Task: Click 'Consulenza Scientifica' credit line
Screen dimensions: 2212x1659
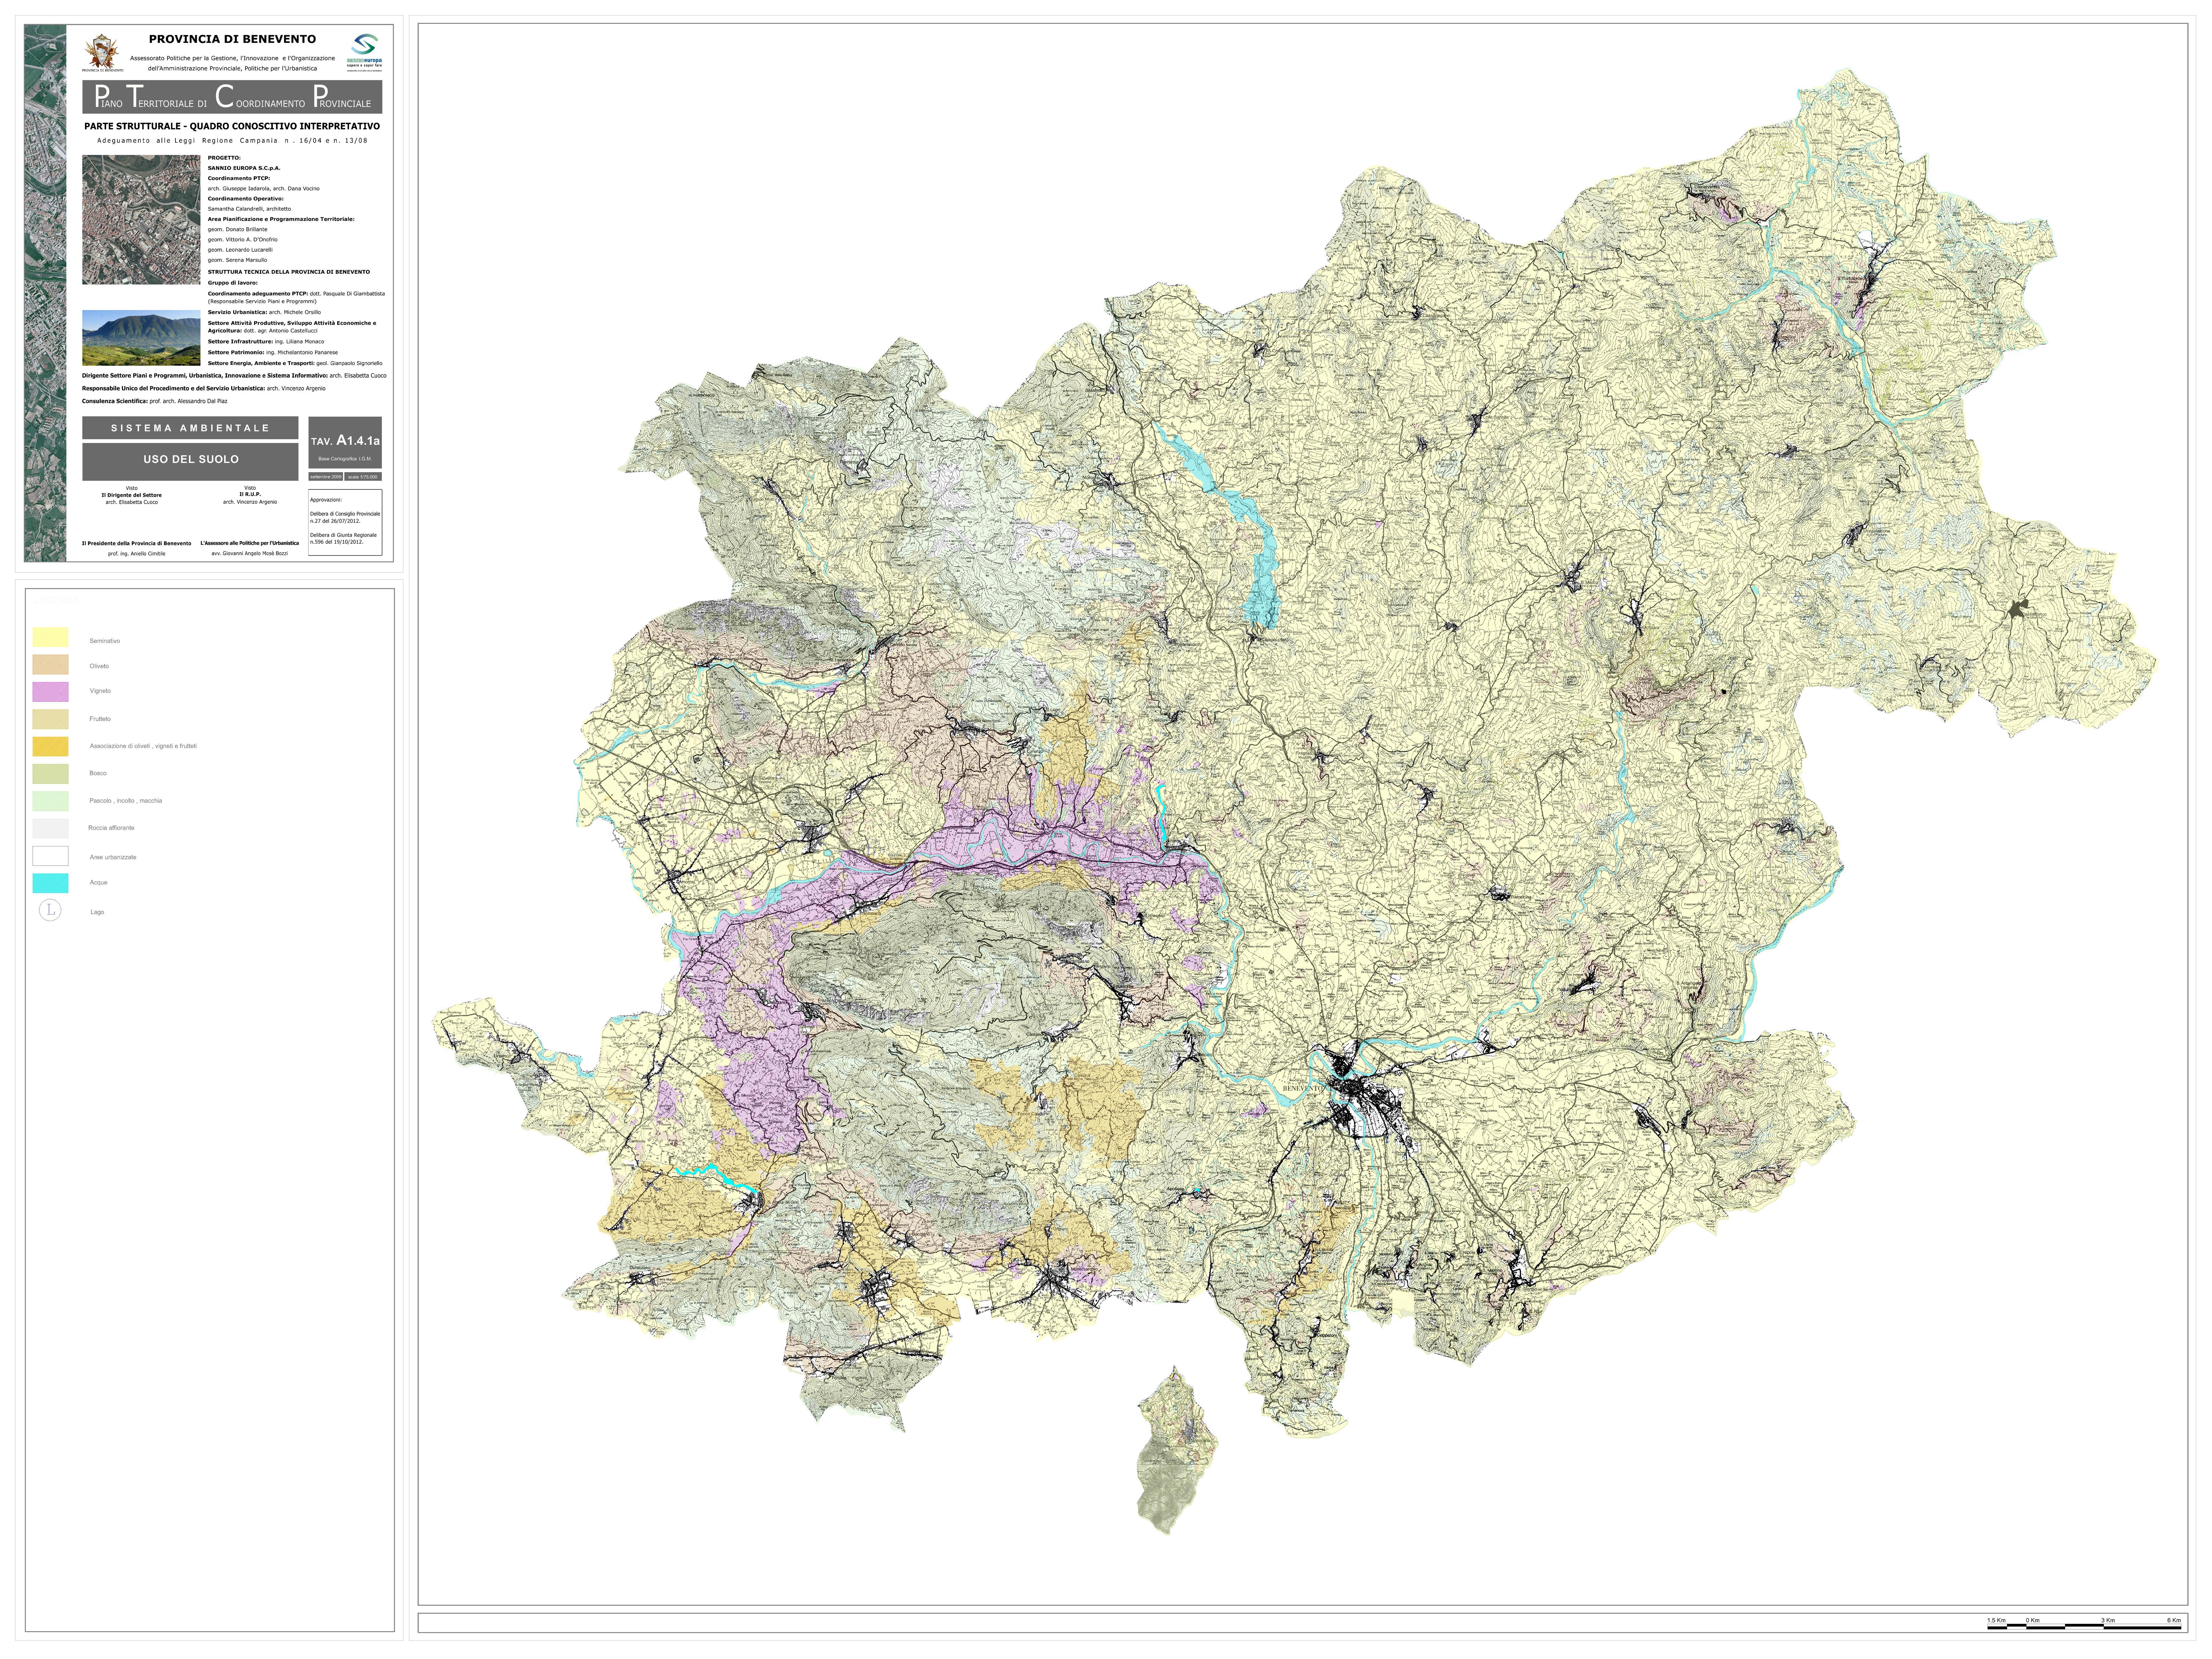Action: pyautogui.click(x=155, y=401)
